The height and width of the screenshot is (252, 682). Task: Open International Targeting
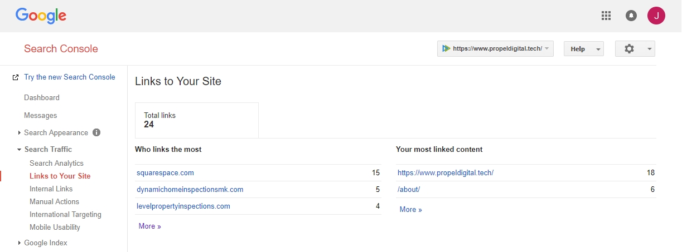point(66,214)
